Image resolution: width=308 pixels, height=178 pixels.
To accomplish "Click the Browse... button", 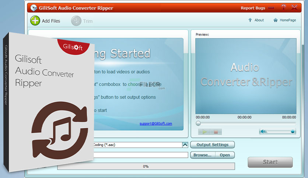I will click(203, 155).
